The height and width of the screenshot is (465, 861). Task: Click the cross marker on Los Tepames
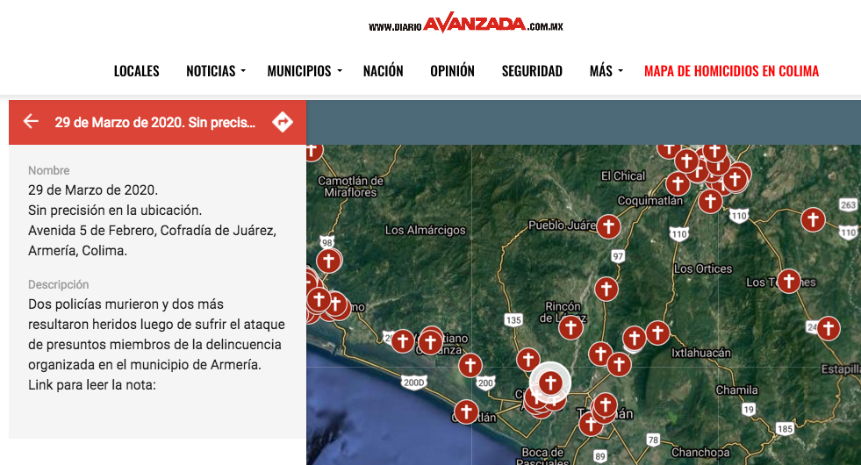789,281
